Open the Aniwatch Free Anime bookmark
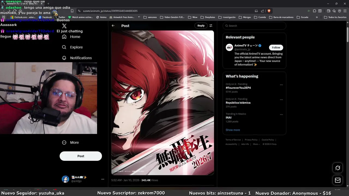The height and width of the screenshot is (196, 349). [x=122, y=17]
